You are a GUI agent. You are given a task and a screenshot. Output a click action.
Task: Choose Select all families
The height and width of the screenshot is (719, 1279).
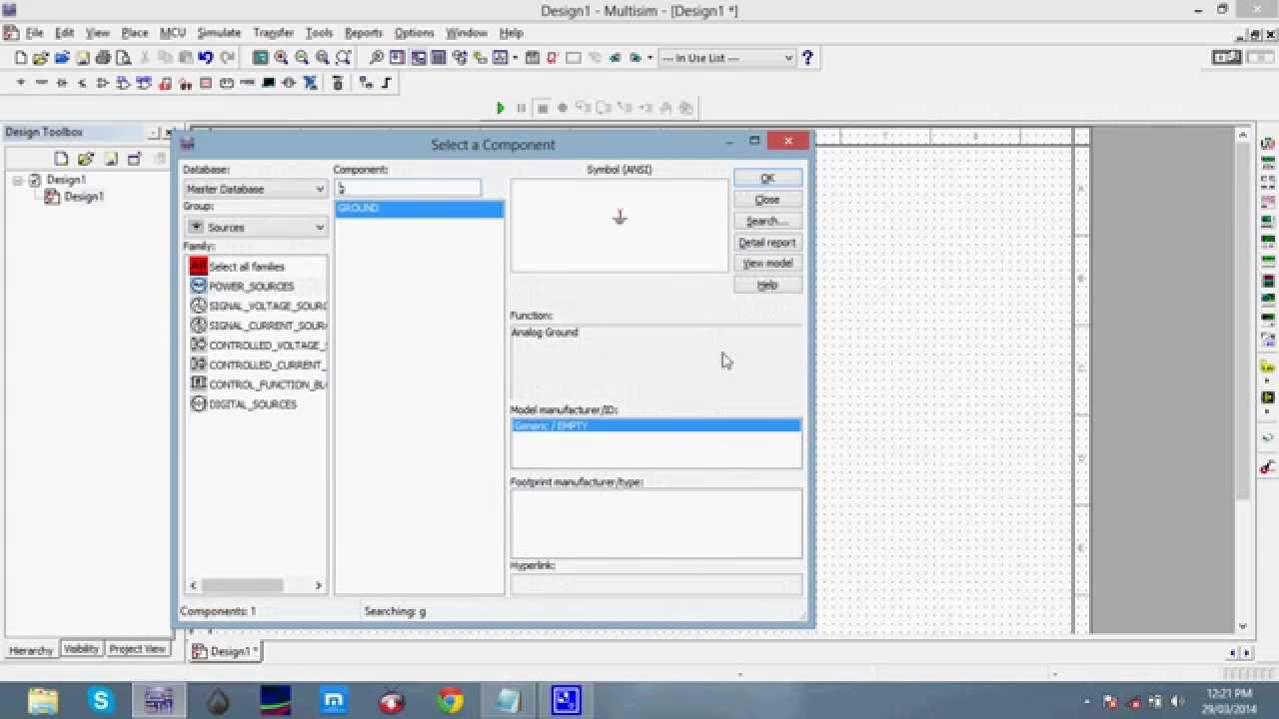coord(247,267)
